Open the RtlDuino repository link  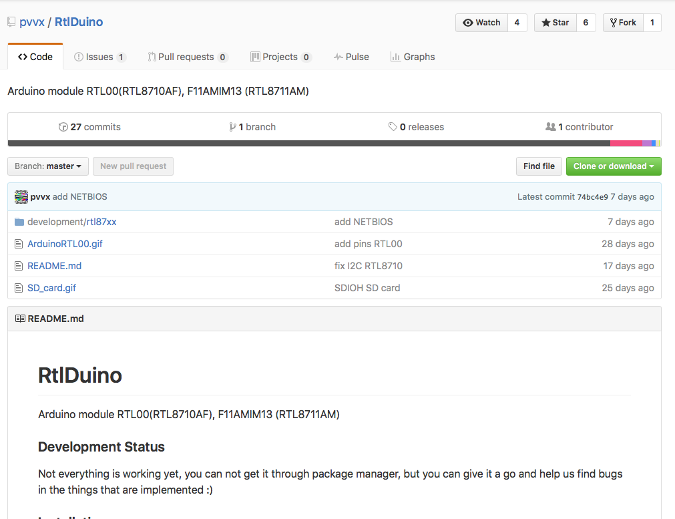[79, 22]
